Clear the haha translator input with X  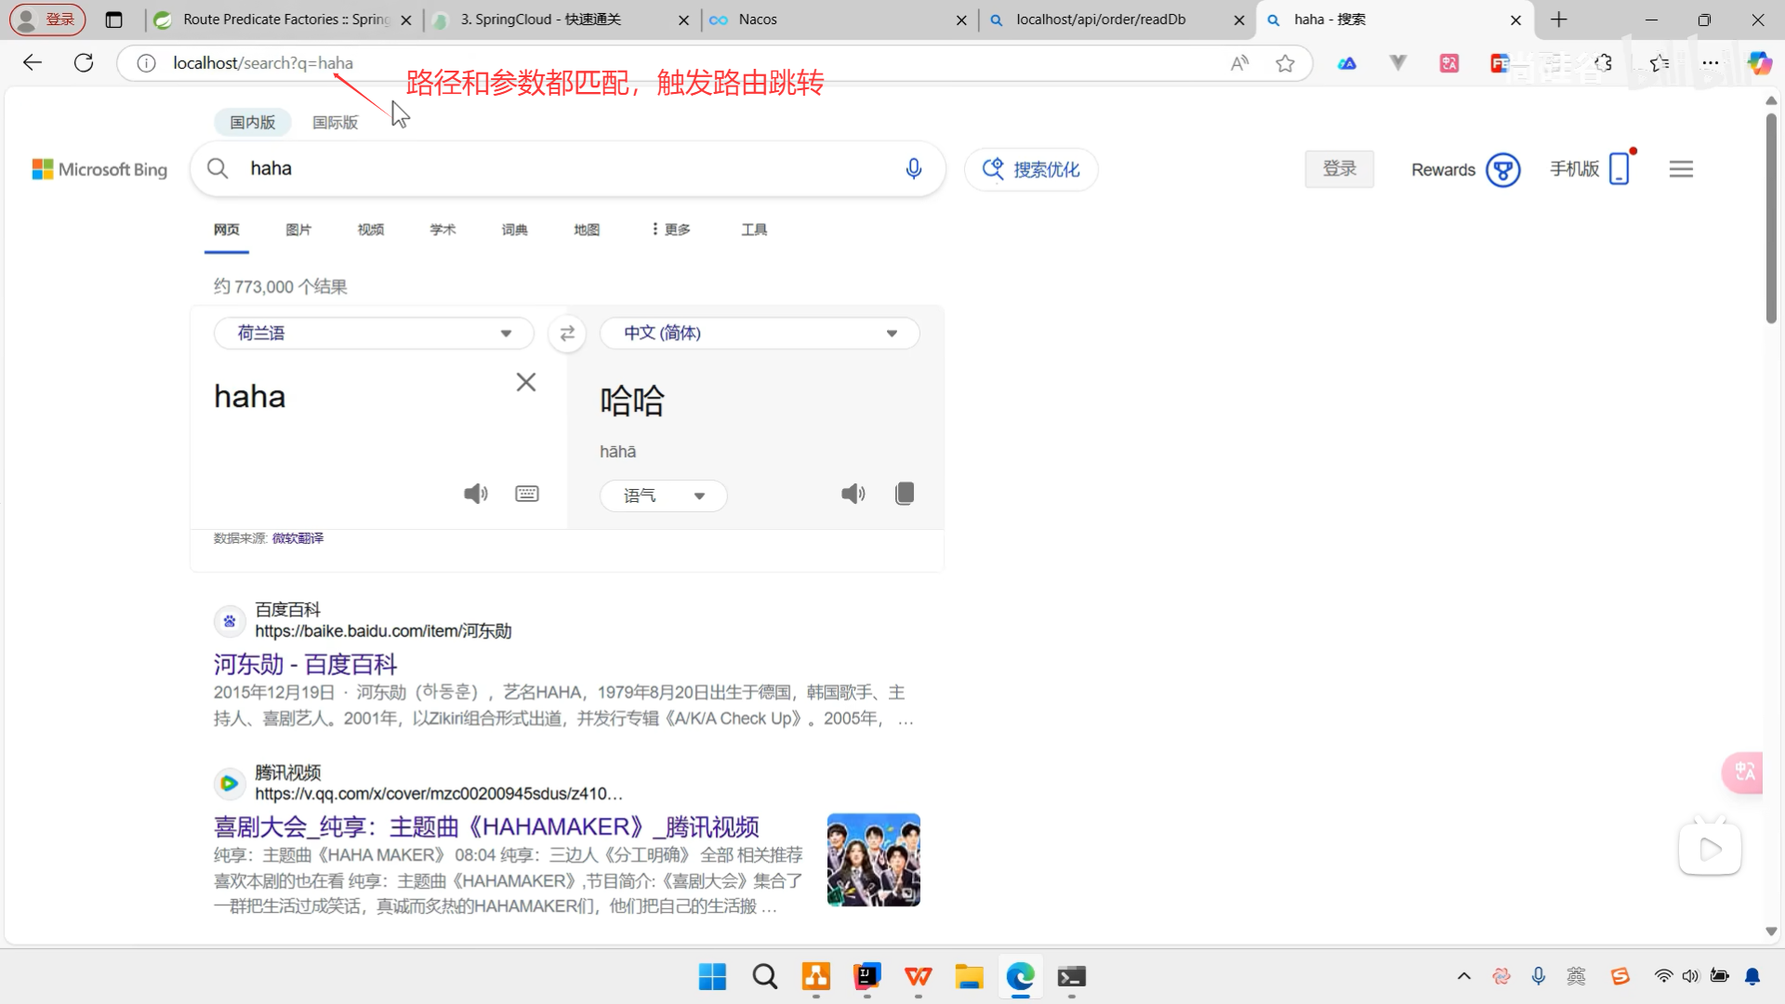click(526, 382)
